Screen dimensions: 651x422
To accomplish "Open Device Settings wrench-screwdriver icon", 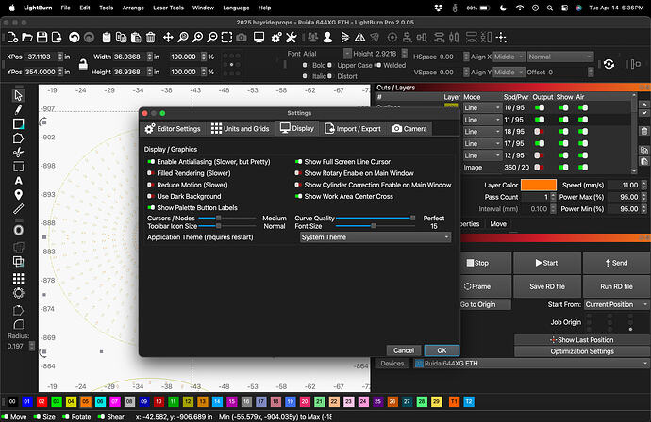I will pyautogui.click(x=291, y=38).
